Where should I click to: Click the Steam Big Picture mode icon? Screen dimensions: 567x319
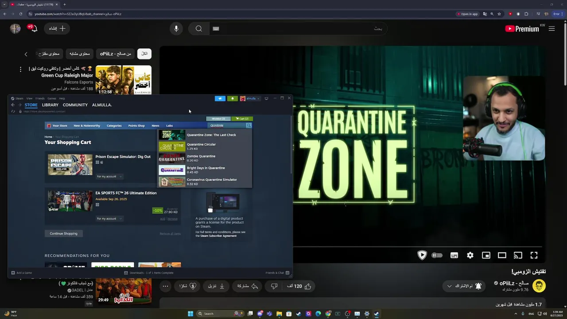coord(266,98)
